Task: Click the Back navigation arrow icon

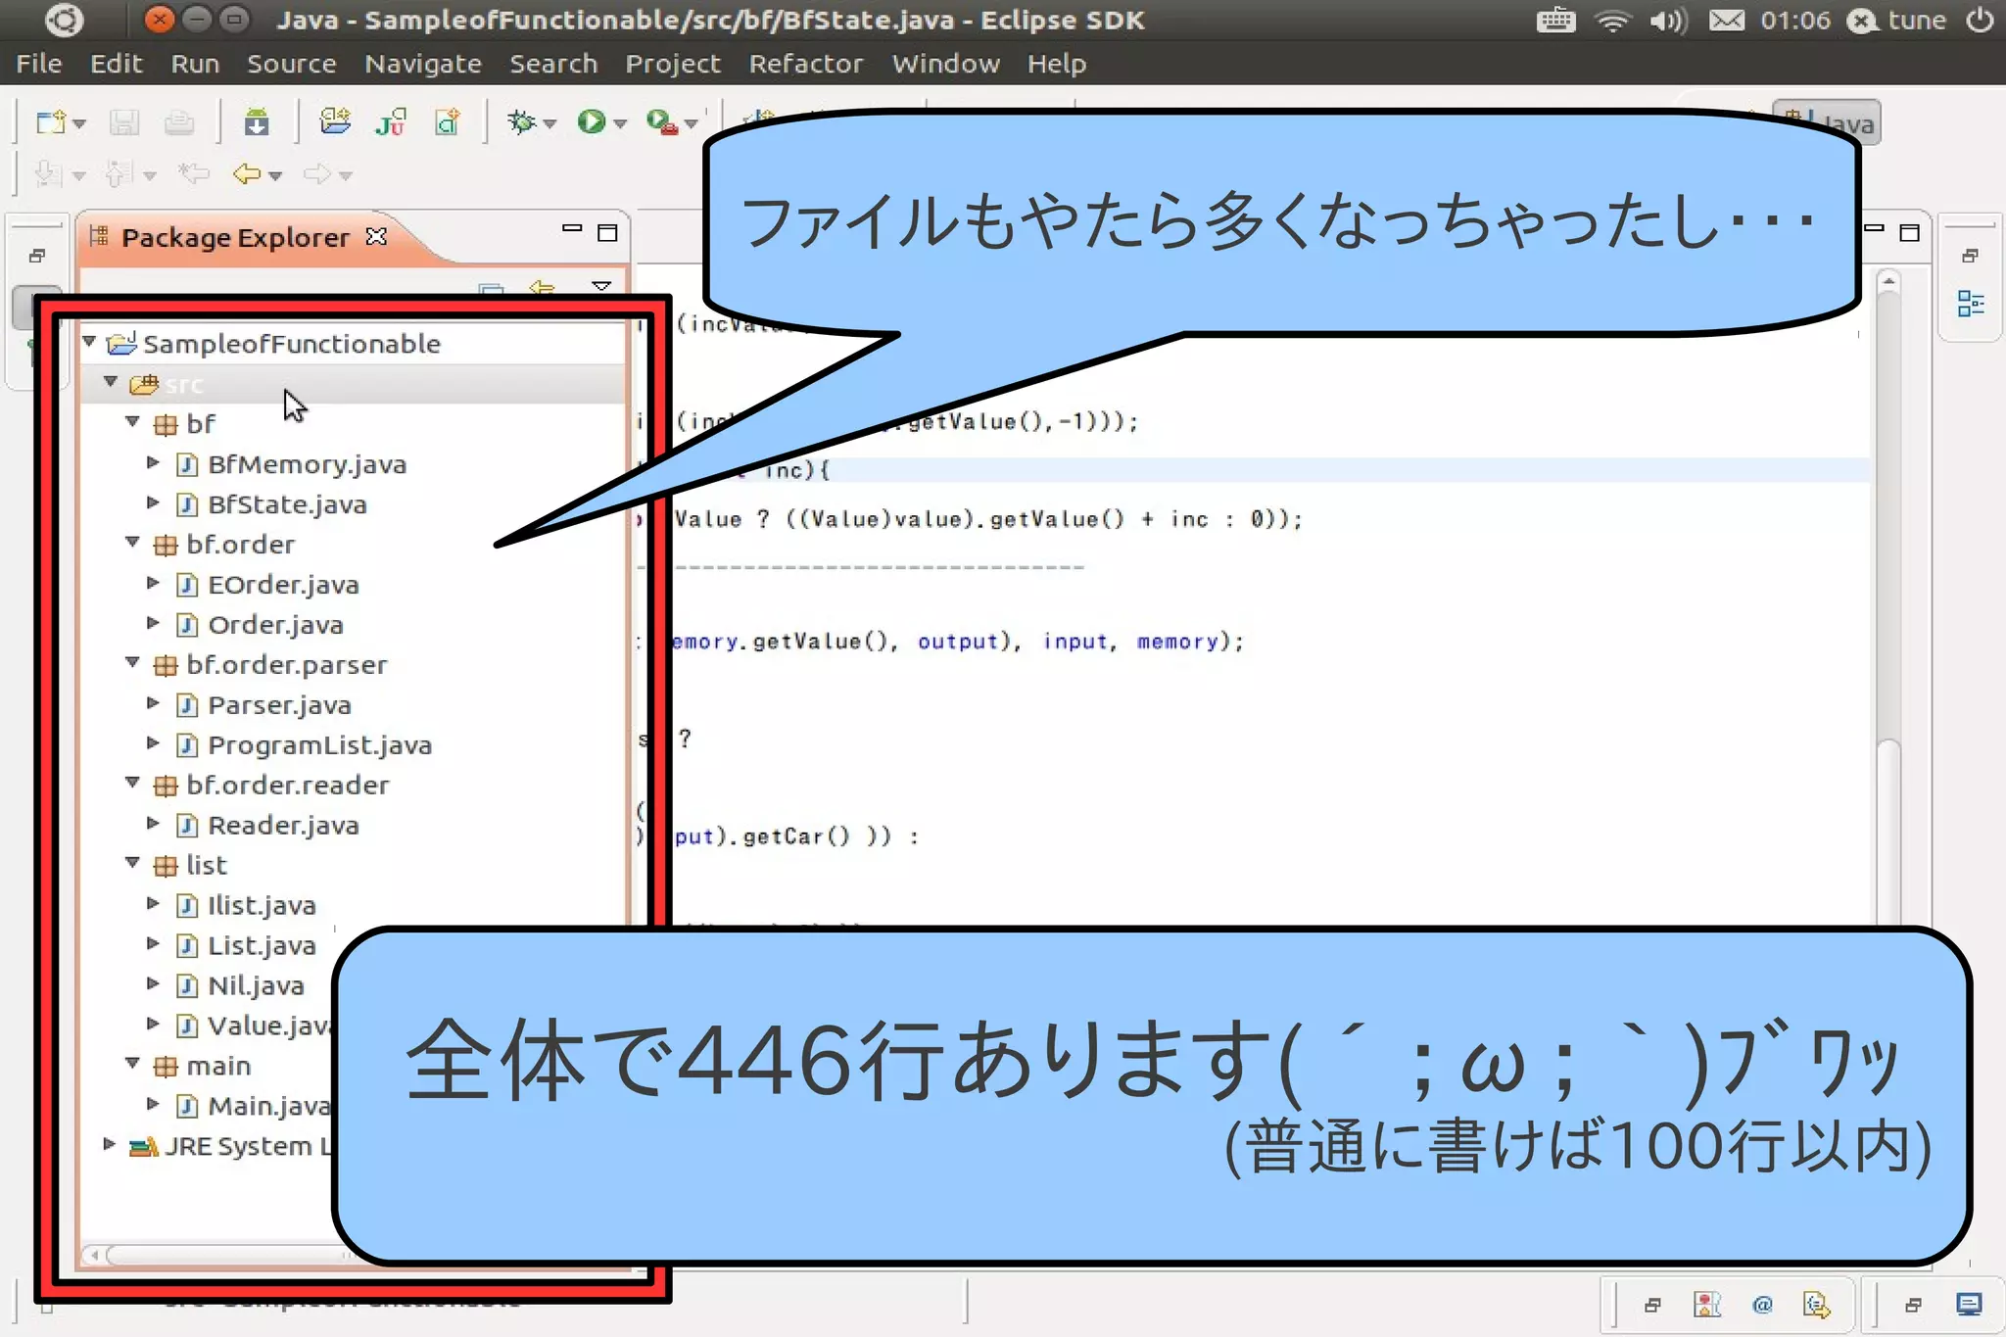Action: [247, 174]
